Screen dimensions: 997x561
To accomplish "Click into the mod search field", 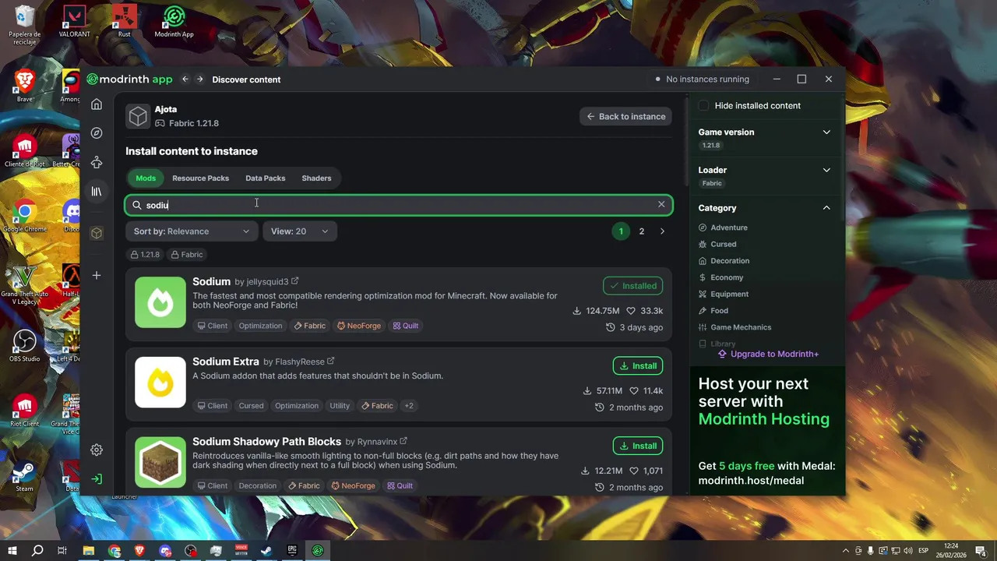I will click(399, 205).
